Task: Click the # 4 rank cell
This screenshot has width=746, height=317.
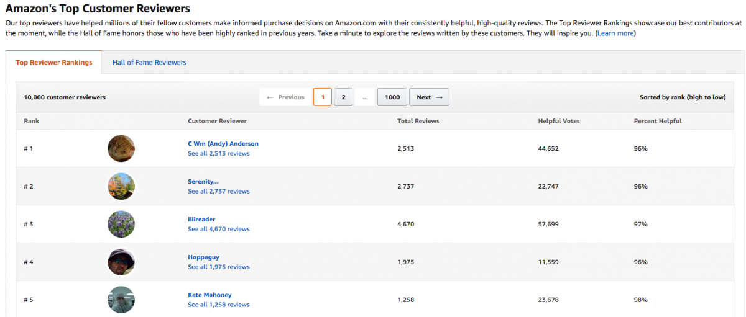Action: (x=29, y=262)
